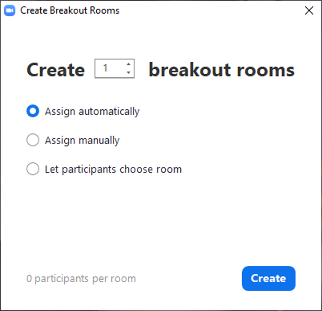The image size is (322, 311).
Task: Decrease room count with the down arrow
Action: click(129, 73)
